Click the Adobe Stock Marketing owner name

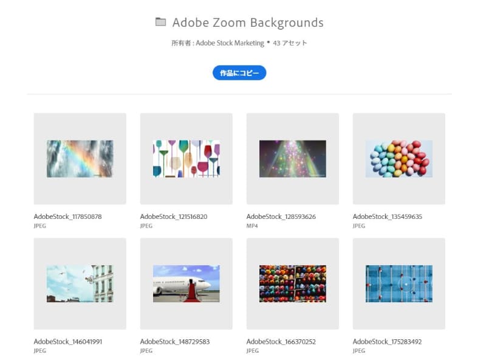tap(230, 43)
